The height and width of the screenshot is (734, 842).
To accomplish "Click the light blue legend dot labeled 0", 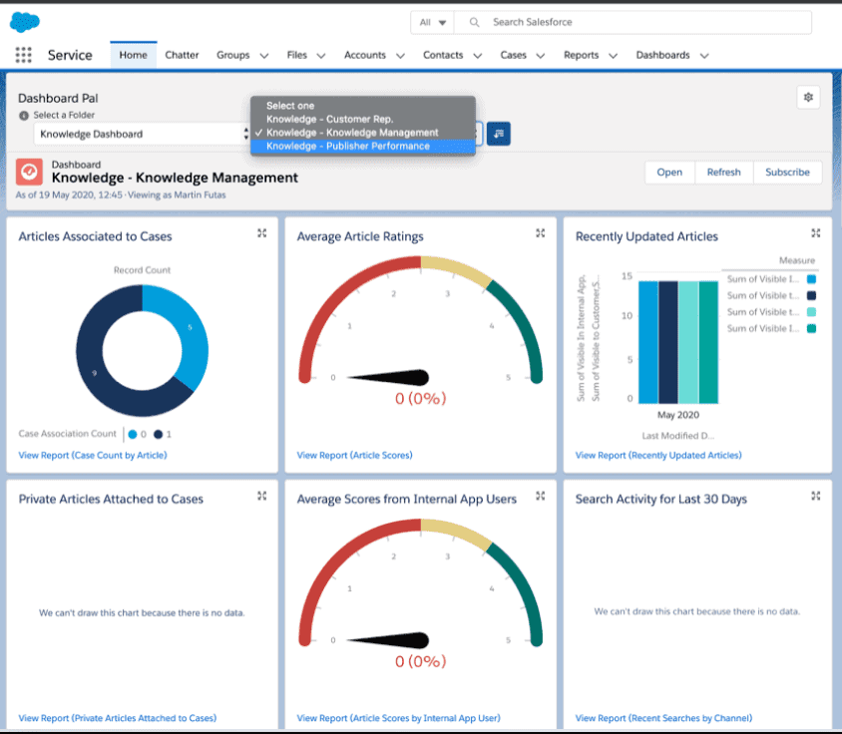I will 133,435.
